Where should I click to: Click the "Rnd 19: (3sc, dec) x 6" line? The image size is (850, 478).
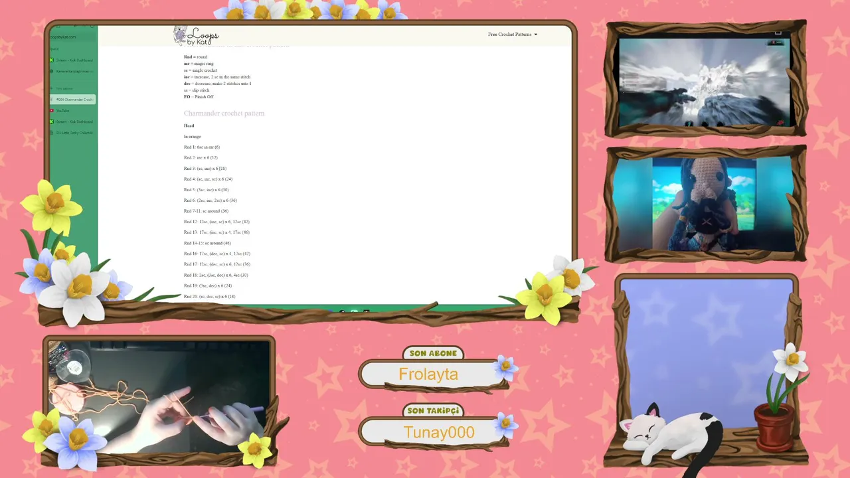(x=208, y=285)
